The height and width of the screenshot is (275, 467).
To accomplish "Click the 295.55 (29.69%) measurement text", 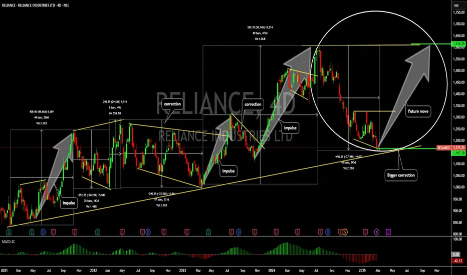I will pyautogui.click(x=115, y=101).
